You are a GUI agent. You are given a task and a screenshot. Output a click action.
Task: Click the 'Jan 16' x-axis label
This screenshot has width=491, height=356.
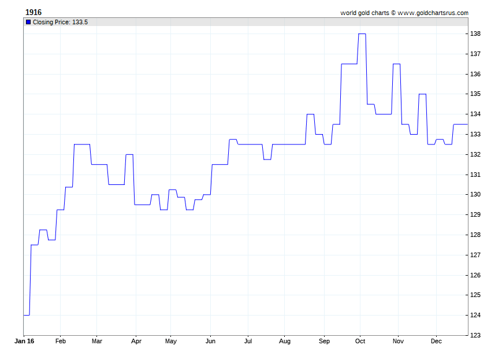coord(24,342)
